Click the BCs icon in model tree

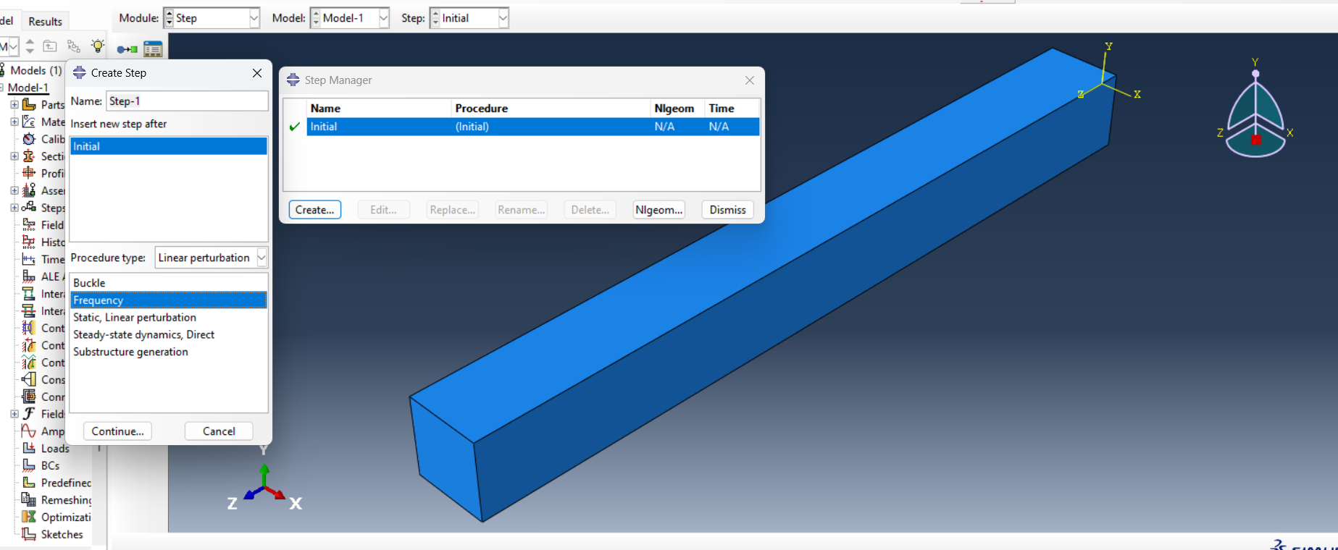pos(29,465)
